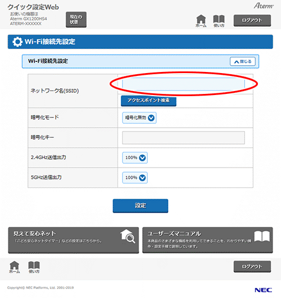This screenshot has height=298, width=281.
Task: Click the 暗号化キー label
Action: (x=42, y=137)
